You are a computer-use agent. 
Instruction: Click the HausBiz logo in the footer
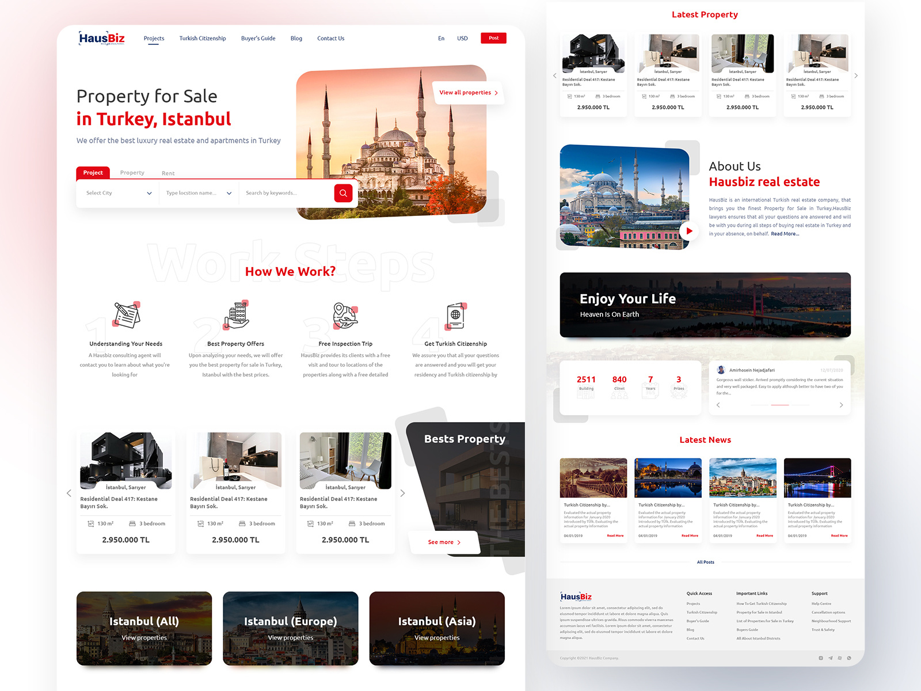tap(576, 597)
